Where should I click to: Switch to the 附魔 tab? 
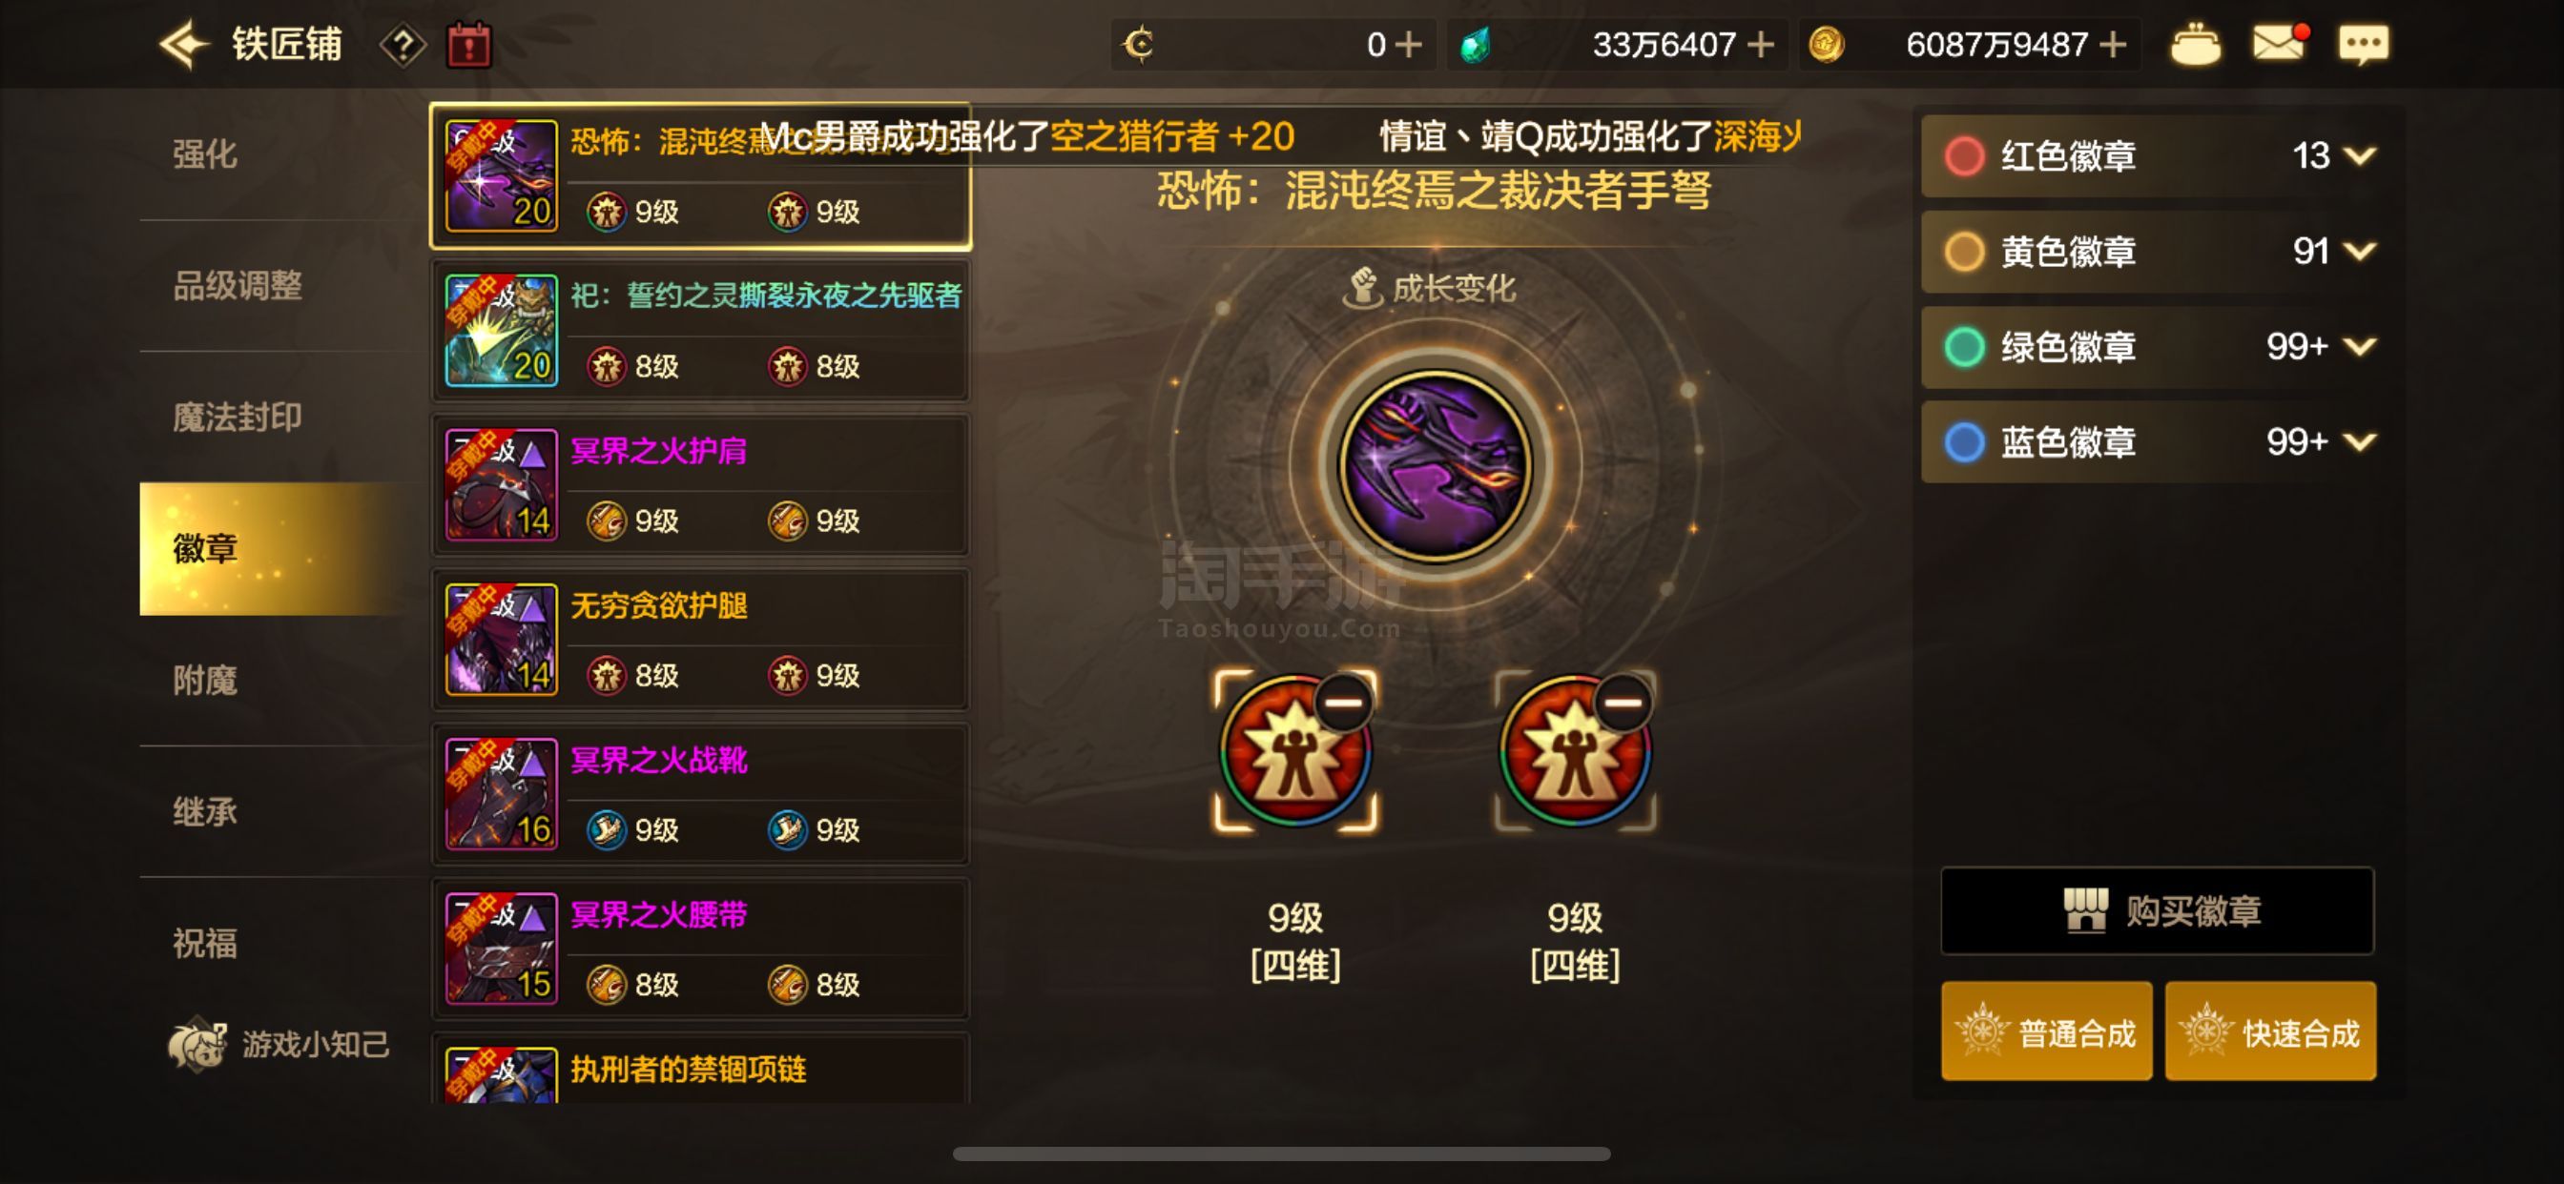205,681
